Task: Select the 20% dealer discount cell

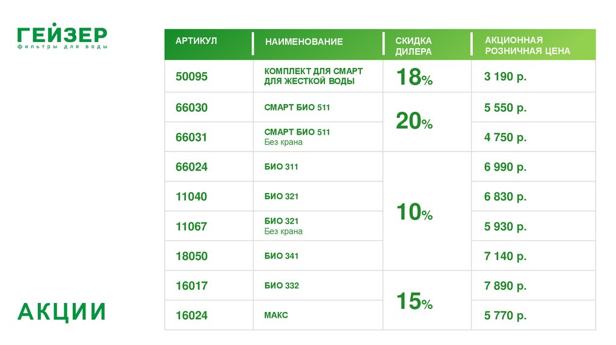Action: [414, 122]
